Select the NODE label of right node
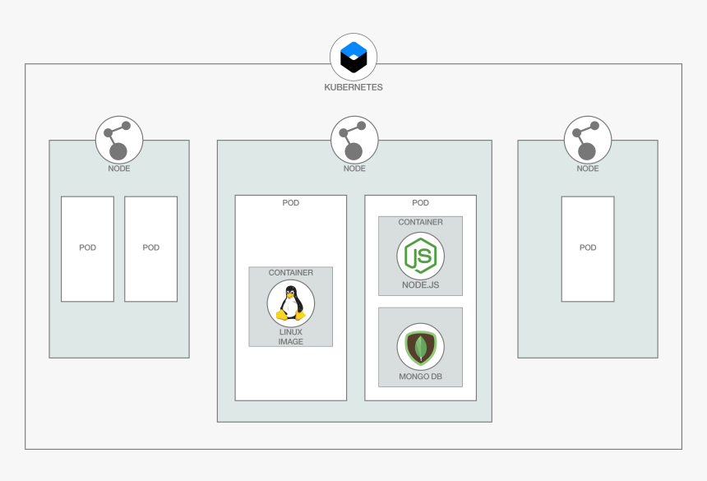The height and width of the screenshot is (481, 707). [x=588, y=169]
